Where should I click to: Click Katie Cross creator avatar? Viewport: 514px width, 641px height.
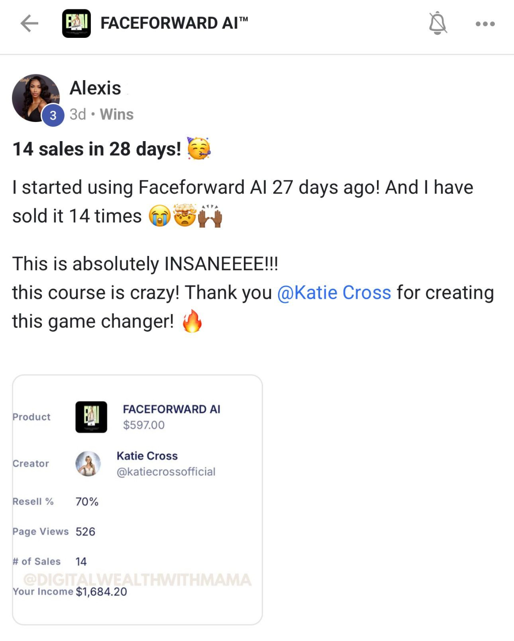click(x=88, y=464)
